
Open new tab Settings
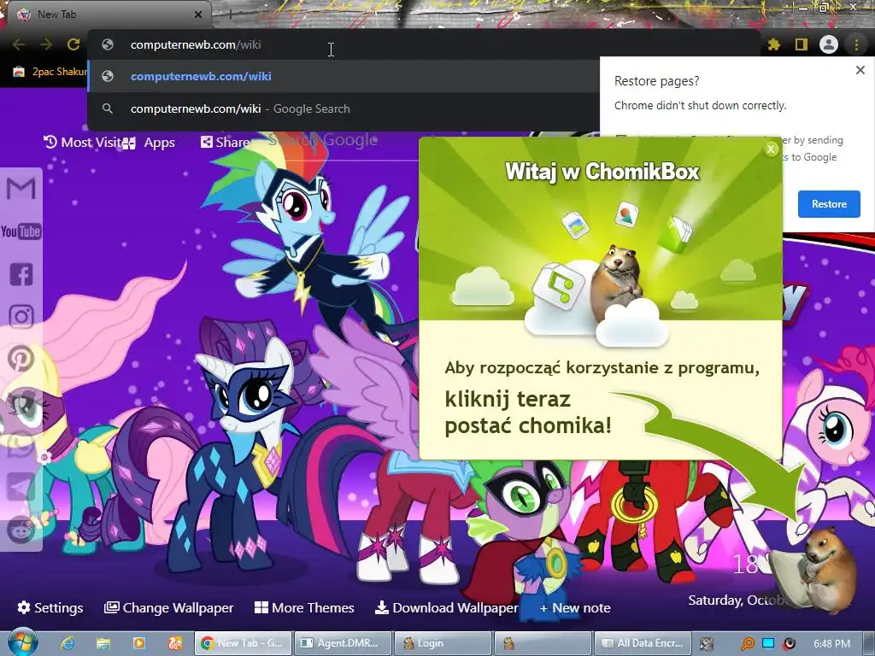(50, 607)
